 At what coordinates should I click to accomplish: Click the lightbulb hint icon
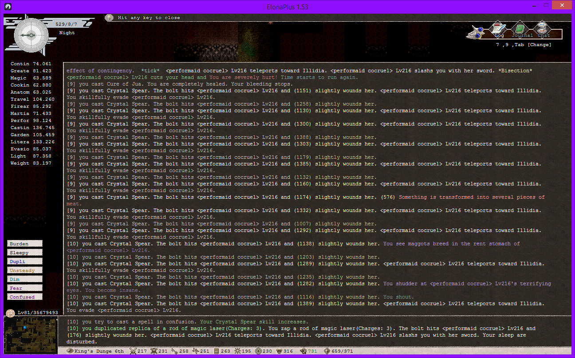click(x=109, y=18)
